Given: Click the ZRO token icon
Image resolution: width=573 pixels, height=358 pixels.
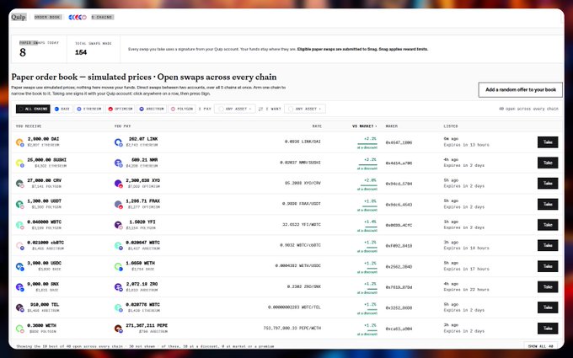Looking at the screenshot, I should pos(118,287).
